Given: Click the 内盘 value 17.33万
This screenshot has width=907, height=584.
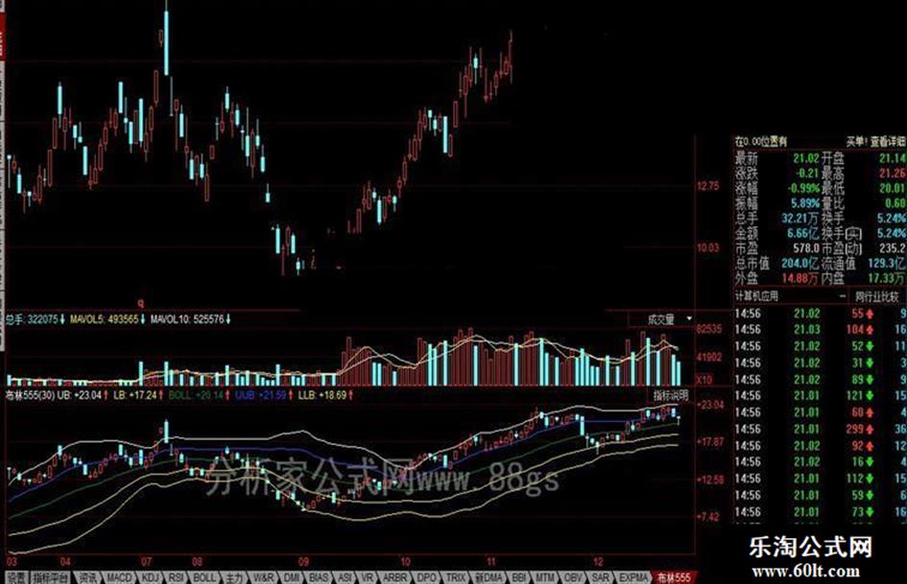Looking at the screenshot, I should (887, 279).
